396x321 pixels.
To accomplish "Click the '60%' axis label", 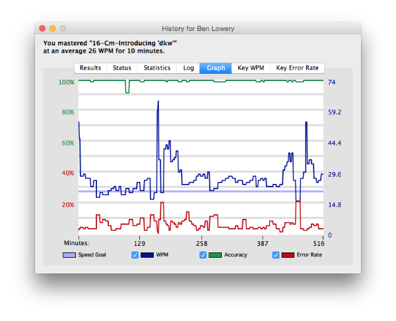I will point(68,143).
